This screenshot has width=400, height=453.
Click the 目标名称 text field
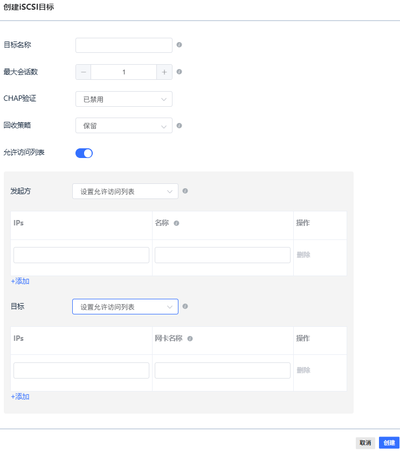124,45
